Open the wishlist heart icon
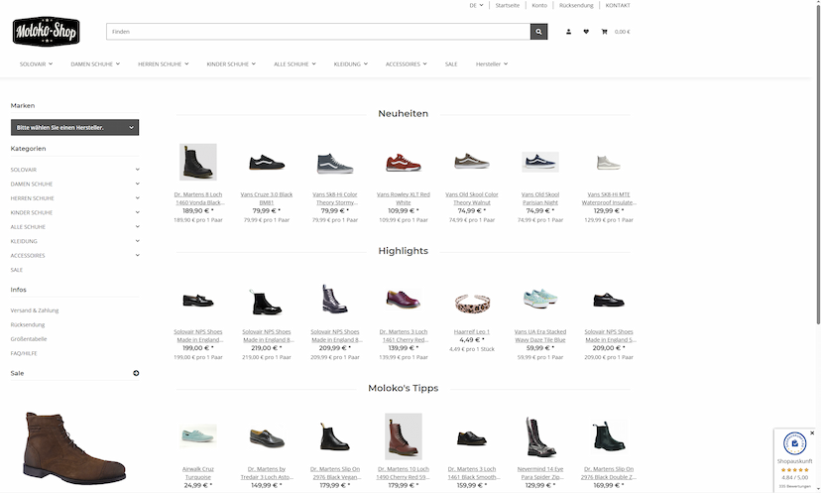 [x=586, y=32]
